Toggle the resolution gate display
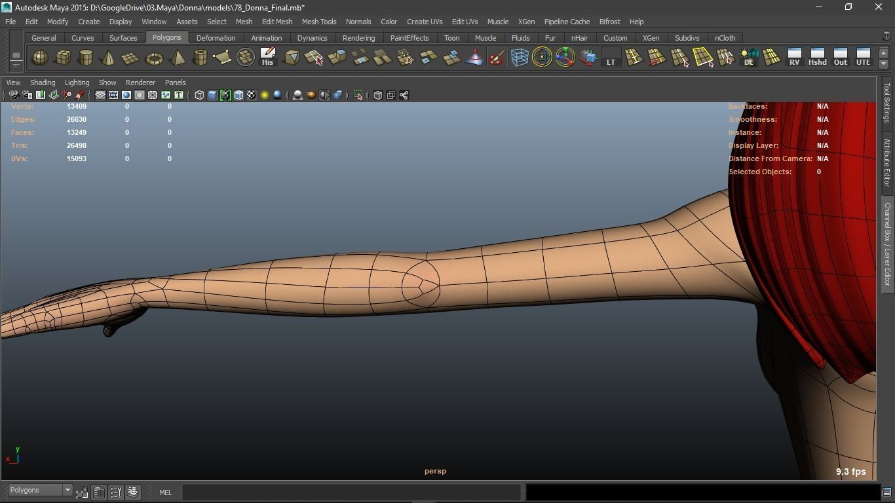This screenshot has height=503, width=895. pos(126,95)
